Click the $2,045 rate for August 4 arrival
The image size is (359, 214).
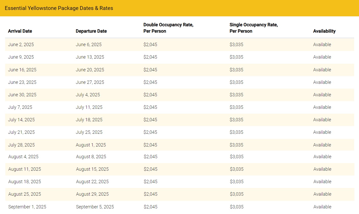click(151, 156)
